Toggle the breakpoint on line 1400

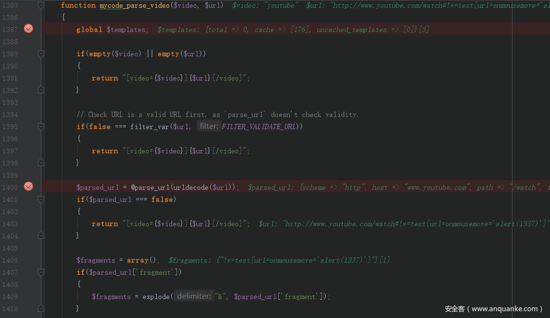(28, 186)
